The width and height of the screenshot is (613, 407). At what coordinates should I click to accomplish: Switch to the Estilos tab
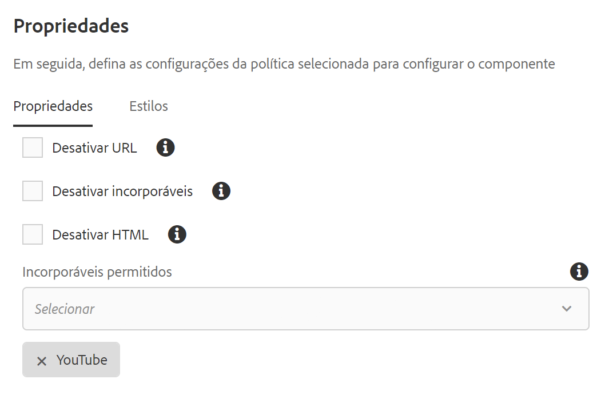pos(149,106)
